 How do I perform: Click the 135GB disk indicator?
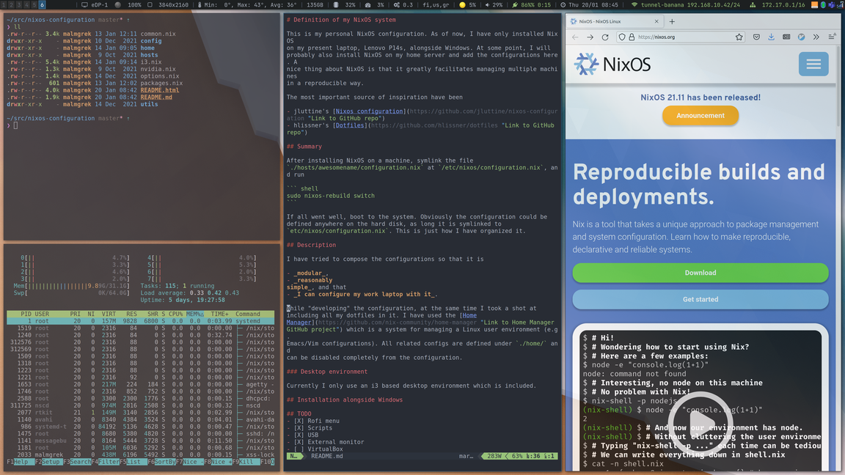tap(315, 5)
